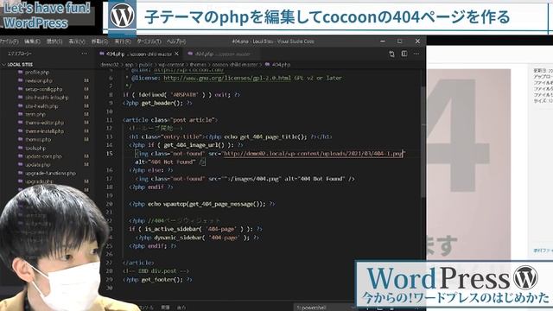Switch to the 404.php cocoon-master tab
553x311 pixels.
coord(222,54)
